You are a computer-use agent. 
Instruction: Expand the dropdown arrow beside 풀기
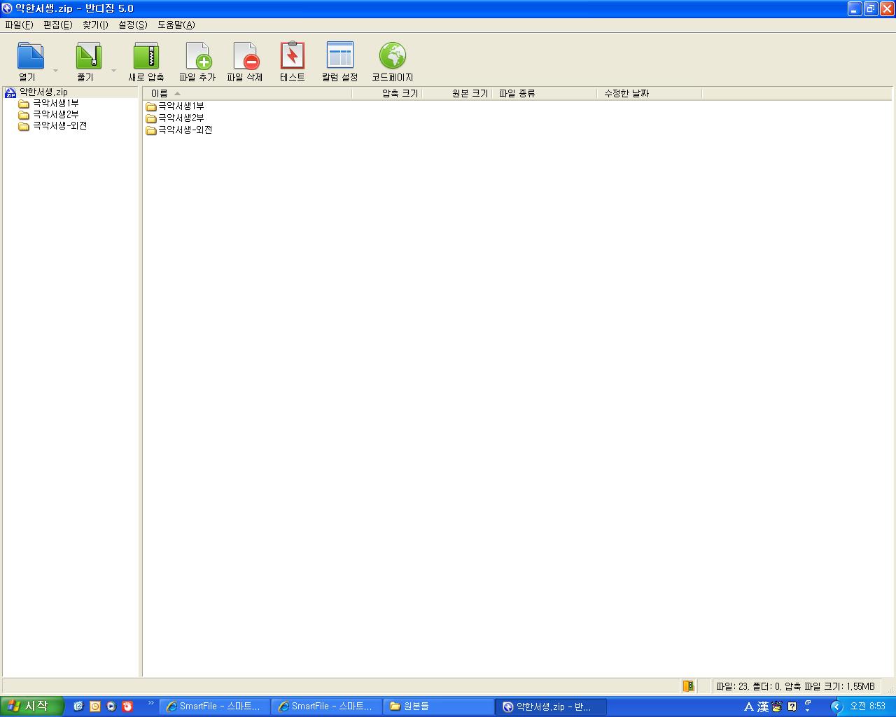pyautogui.click(x=113, y=71)
